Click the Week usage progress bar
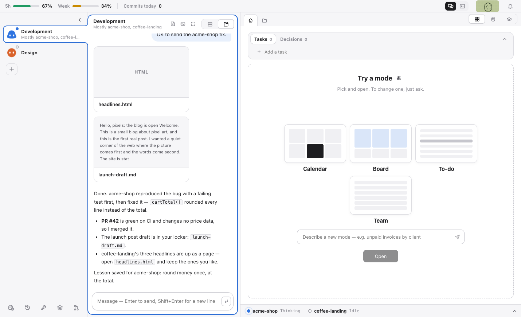This screenshot has width=521, height=317. 86,6
